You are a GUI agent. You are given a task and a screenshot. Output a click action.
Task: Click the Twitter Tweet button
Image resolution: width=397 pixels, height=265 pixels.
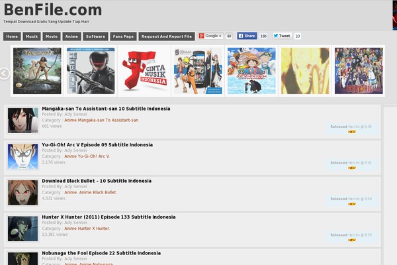[x=282, y=36]
